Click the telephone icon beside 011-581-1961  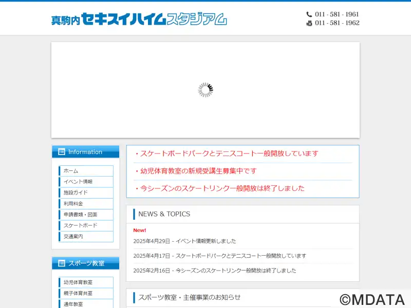pyautogui.click(x=309, y=14)
